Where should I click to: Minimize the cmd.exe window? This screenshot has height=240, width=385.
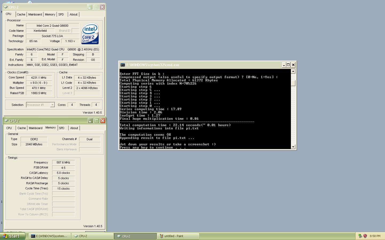(284, 65)
